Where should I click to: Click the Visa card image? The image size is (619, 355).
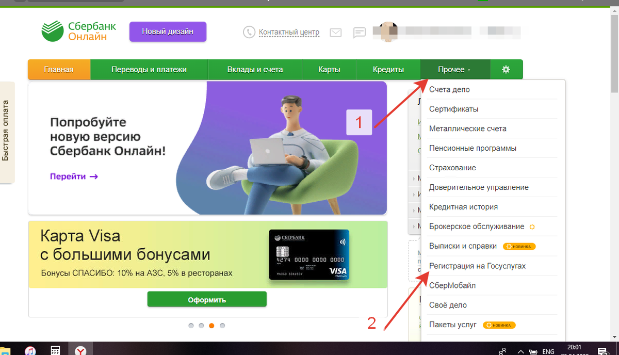[309, 255]
